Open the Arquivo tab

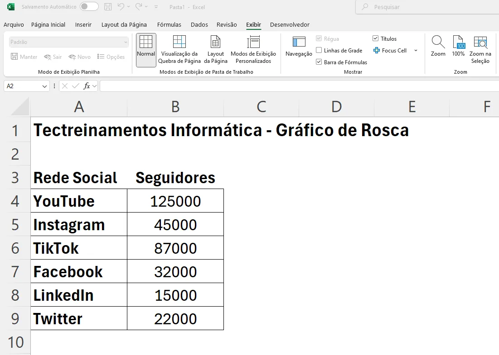pyautogui.click(x=14, y=24)
